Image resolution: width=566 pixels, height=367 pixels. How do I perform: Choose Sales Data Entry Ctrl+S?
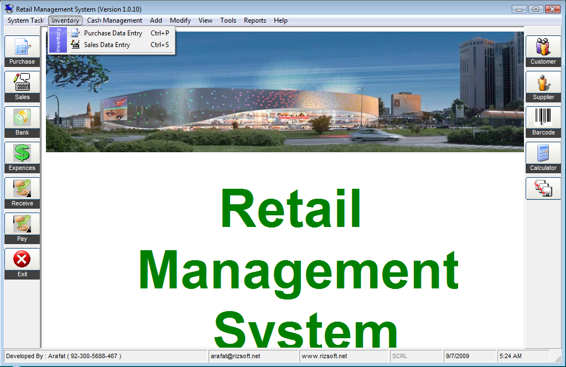[x=122, y=45]
